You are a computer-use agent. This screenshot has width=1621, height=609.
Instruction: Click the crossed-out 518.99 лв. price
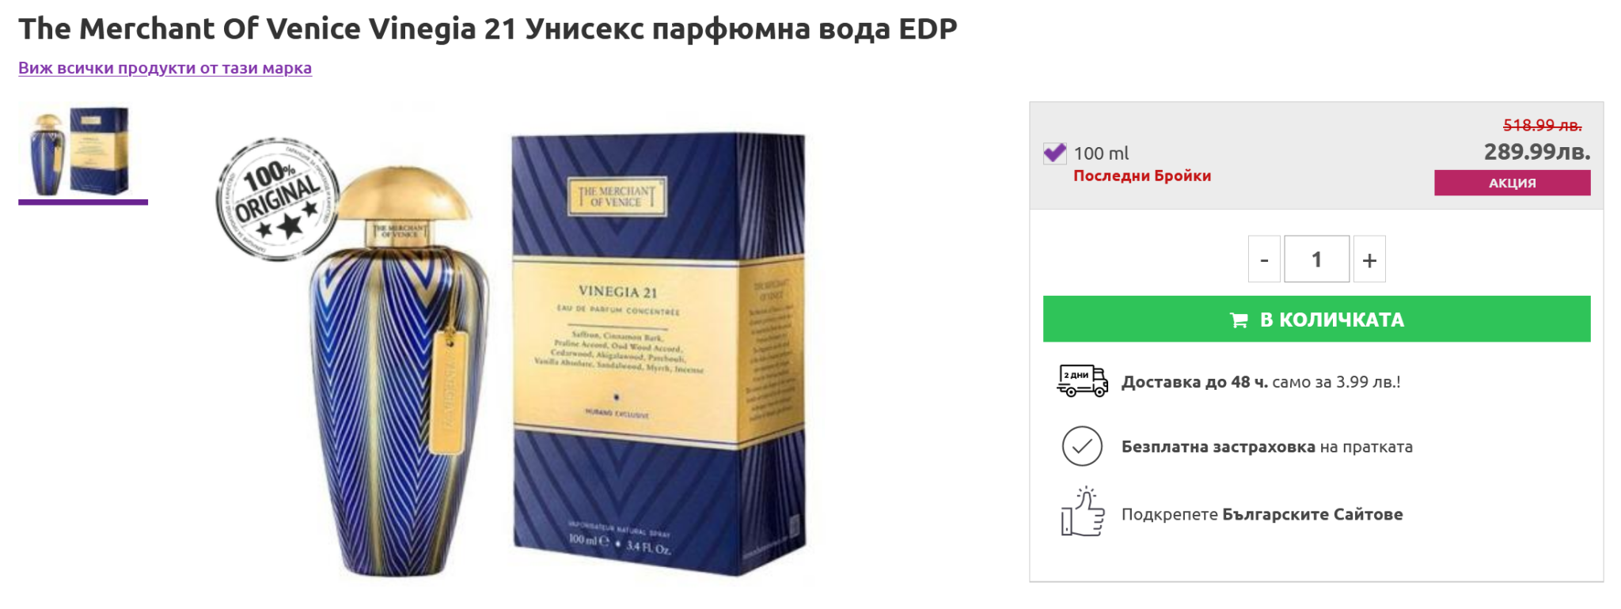coord(1542,125)
